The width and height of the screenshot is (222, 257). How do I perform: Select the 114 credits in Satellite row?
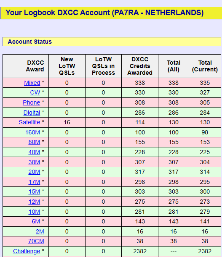click(x=140, y=122)
